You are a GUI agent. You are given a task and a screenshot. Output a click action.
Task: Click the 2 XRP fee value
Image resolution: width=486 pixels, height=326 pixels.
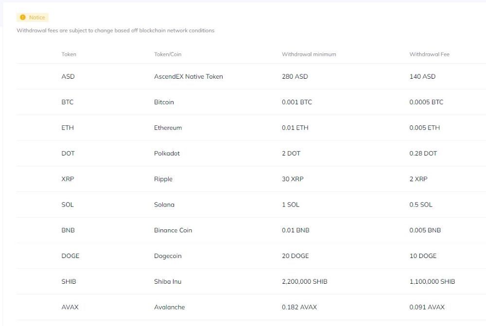tap(418, 179)
